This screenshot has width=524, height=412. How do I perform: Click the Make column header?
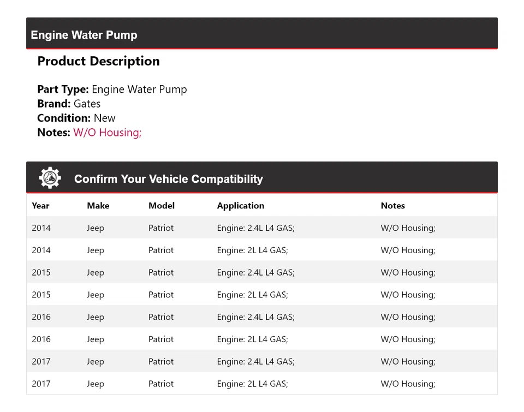click(x=98, y=206)
